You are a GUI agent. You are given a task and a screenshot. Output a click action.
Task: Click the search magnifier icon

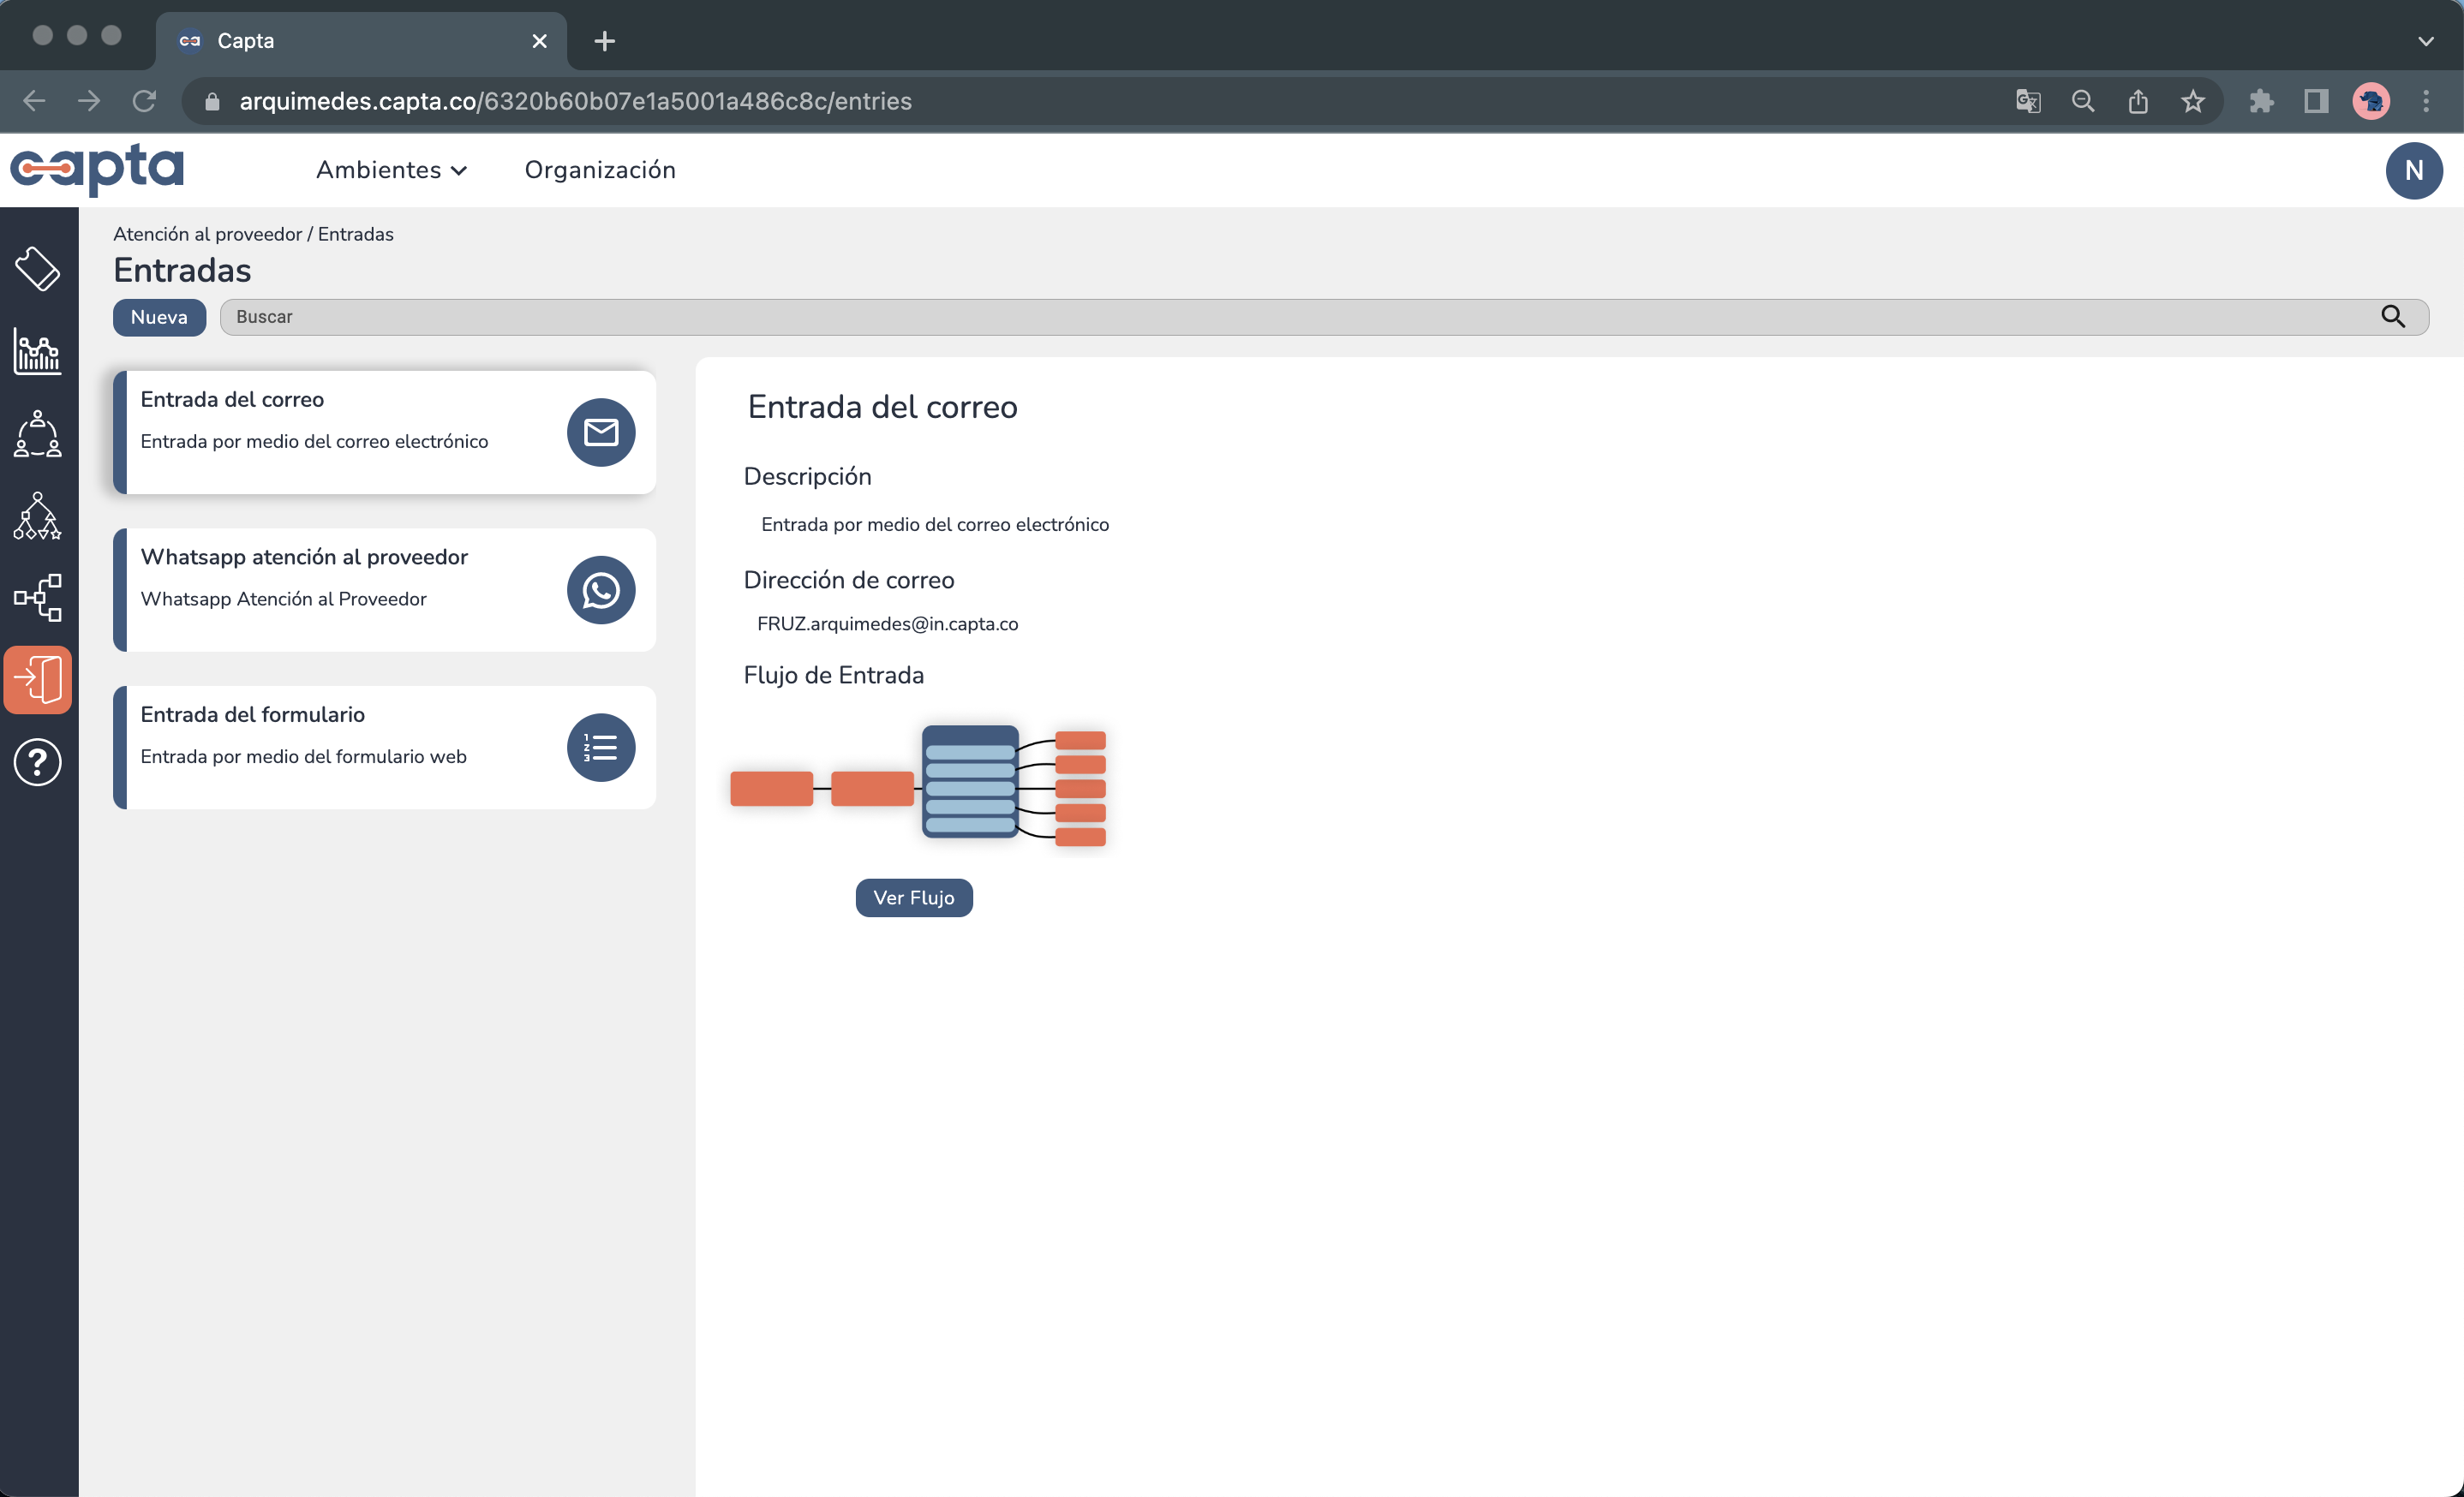coord(2392,317)
